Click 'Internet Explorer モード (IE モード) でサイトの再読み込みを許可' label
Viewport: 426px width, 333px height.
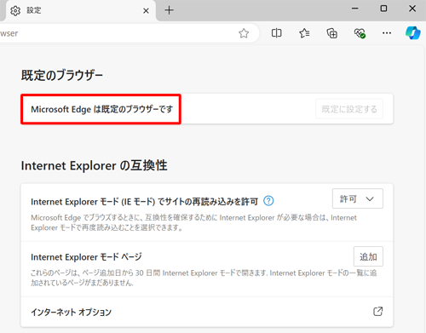coord(144,202)
